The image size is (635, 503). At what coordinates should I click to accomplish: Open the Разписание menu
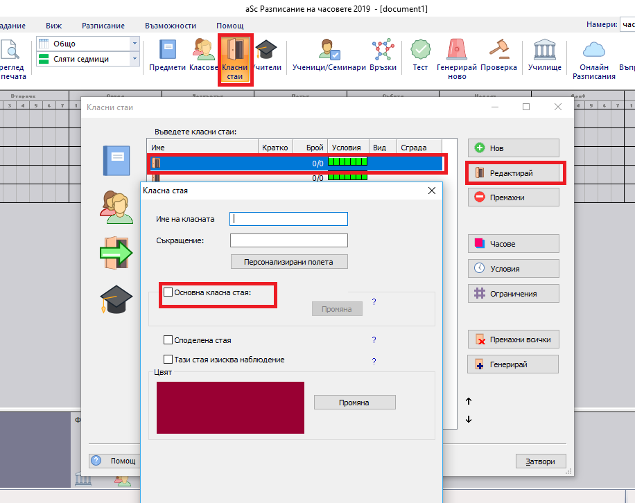[103, 26]
